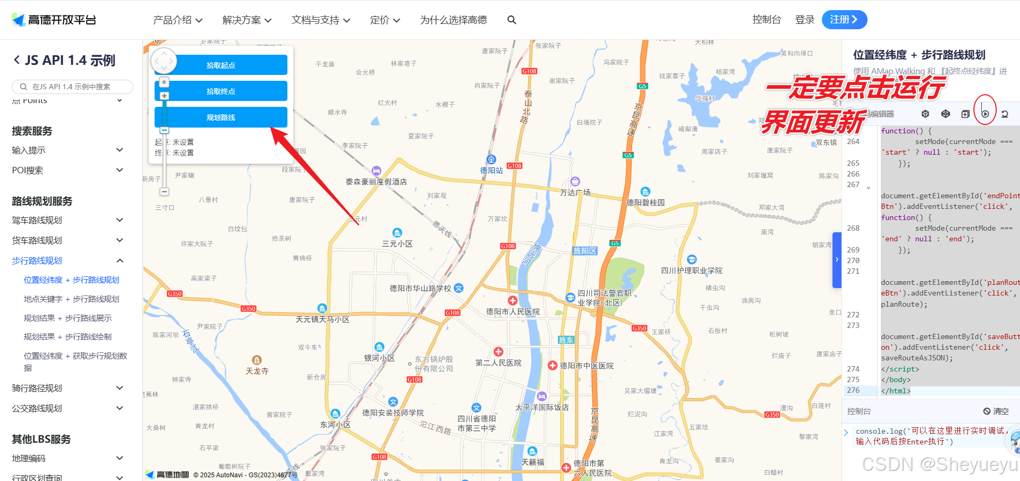This screenshot has width=1020, height=481.
Task: Click the run code play icon
Action: click(x=985, y=114)
